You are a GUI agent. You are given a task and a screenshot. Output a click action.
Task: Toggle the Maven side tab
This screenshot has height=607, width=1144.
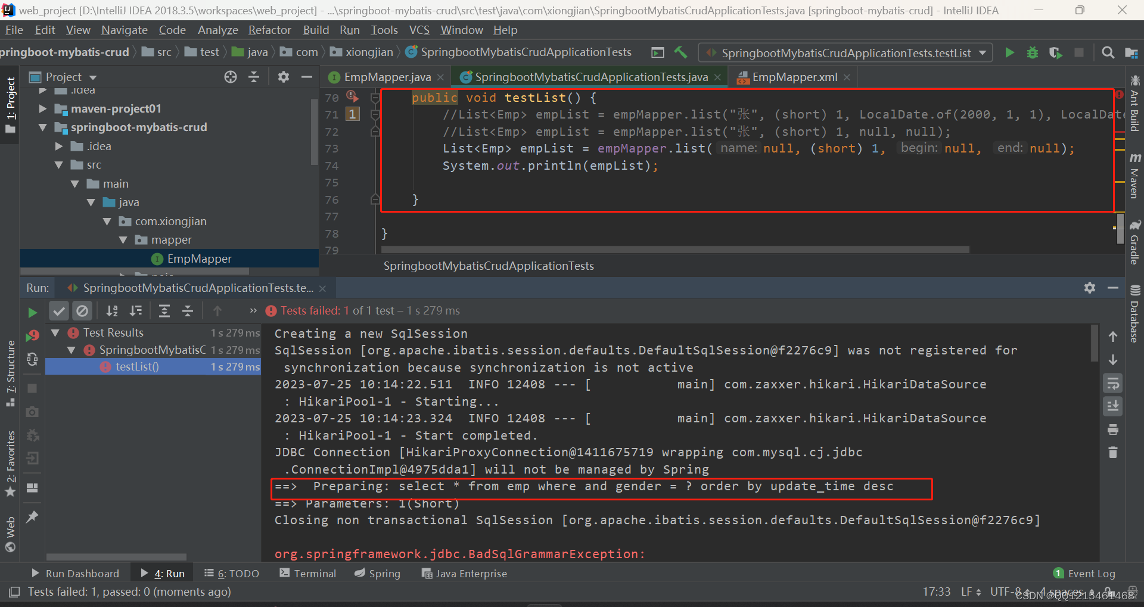pos(1134,176)
